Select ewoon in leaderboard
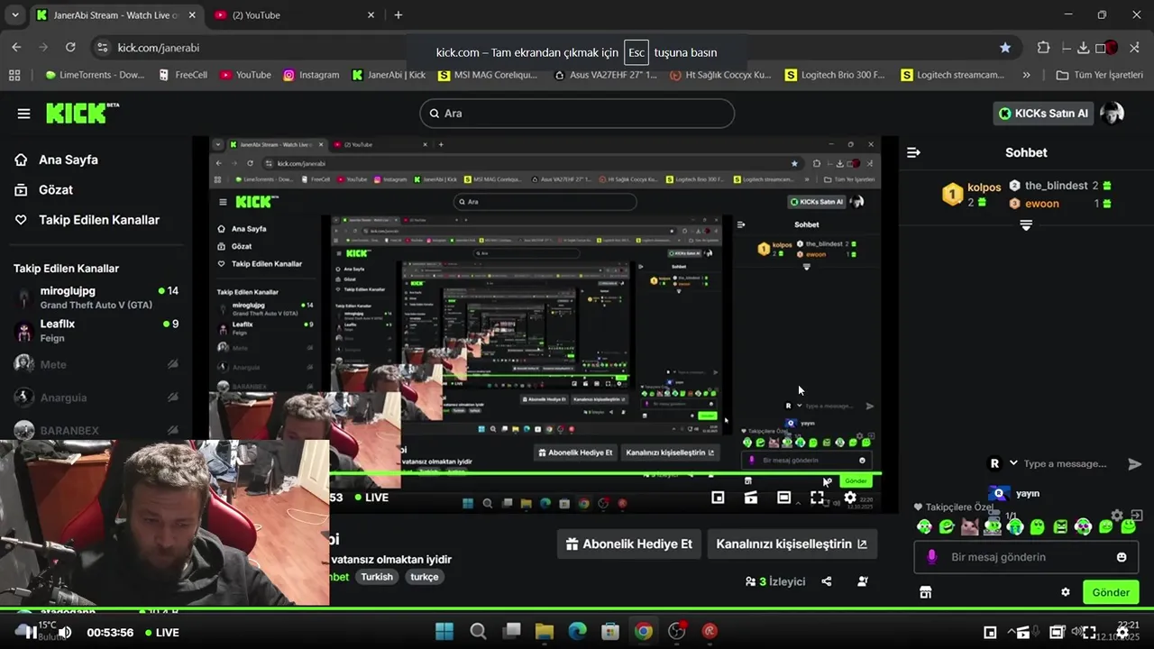Image resolution: width=1154 pixels, height=649 pixels. (1059, 204)
